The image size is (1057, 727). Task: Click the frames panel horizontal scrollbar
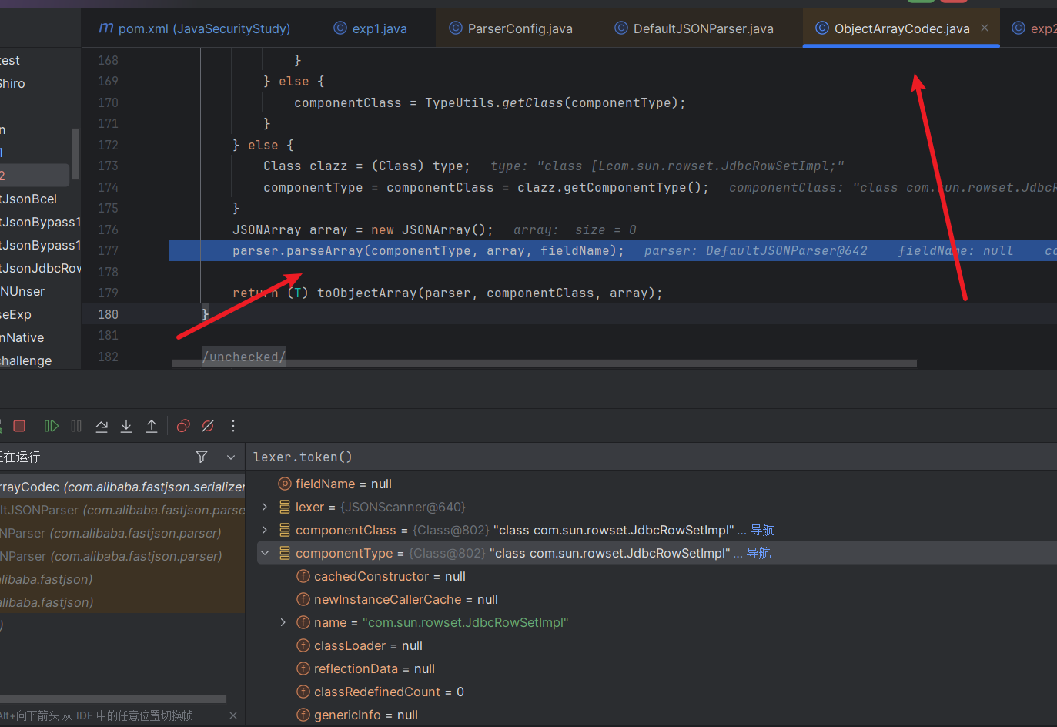(x=112, y=699)
